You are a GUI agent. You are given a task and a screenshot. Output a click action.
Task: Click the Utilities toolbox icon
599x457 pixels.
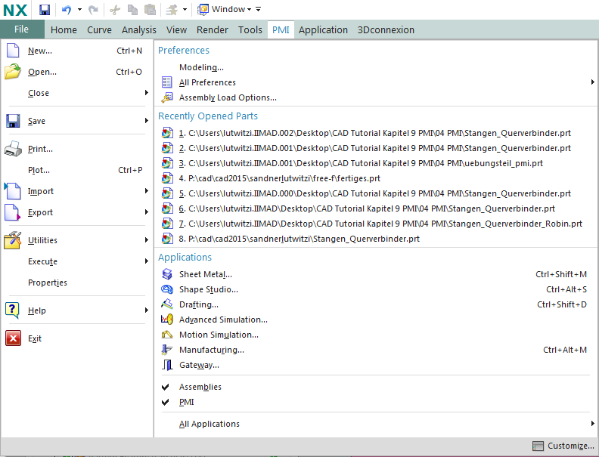tap(13, 240)
